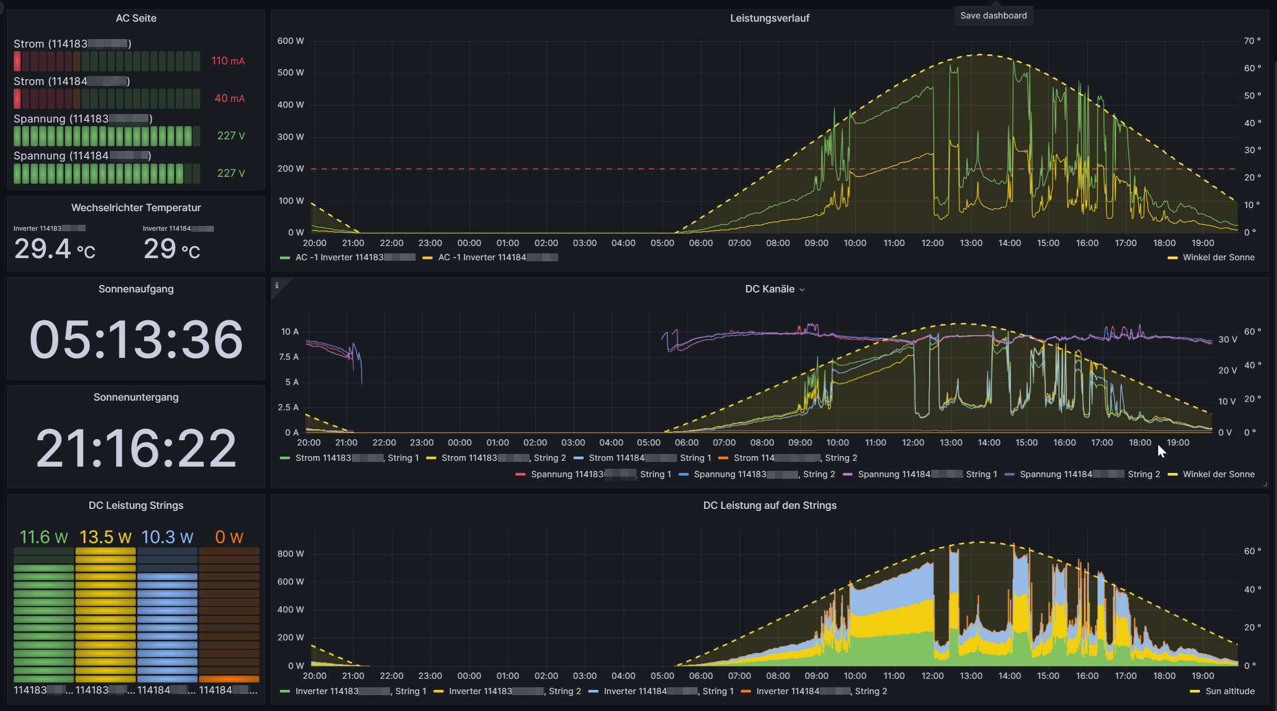Click the Spannung 227 V green bar gauge
This screenshot has width=1277, height=711.
click(107, 136)
